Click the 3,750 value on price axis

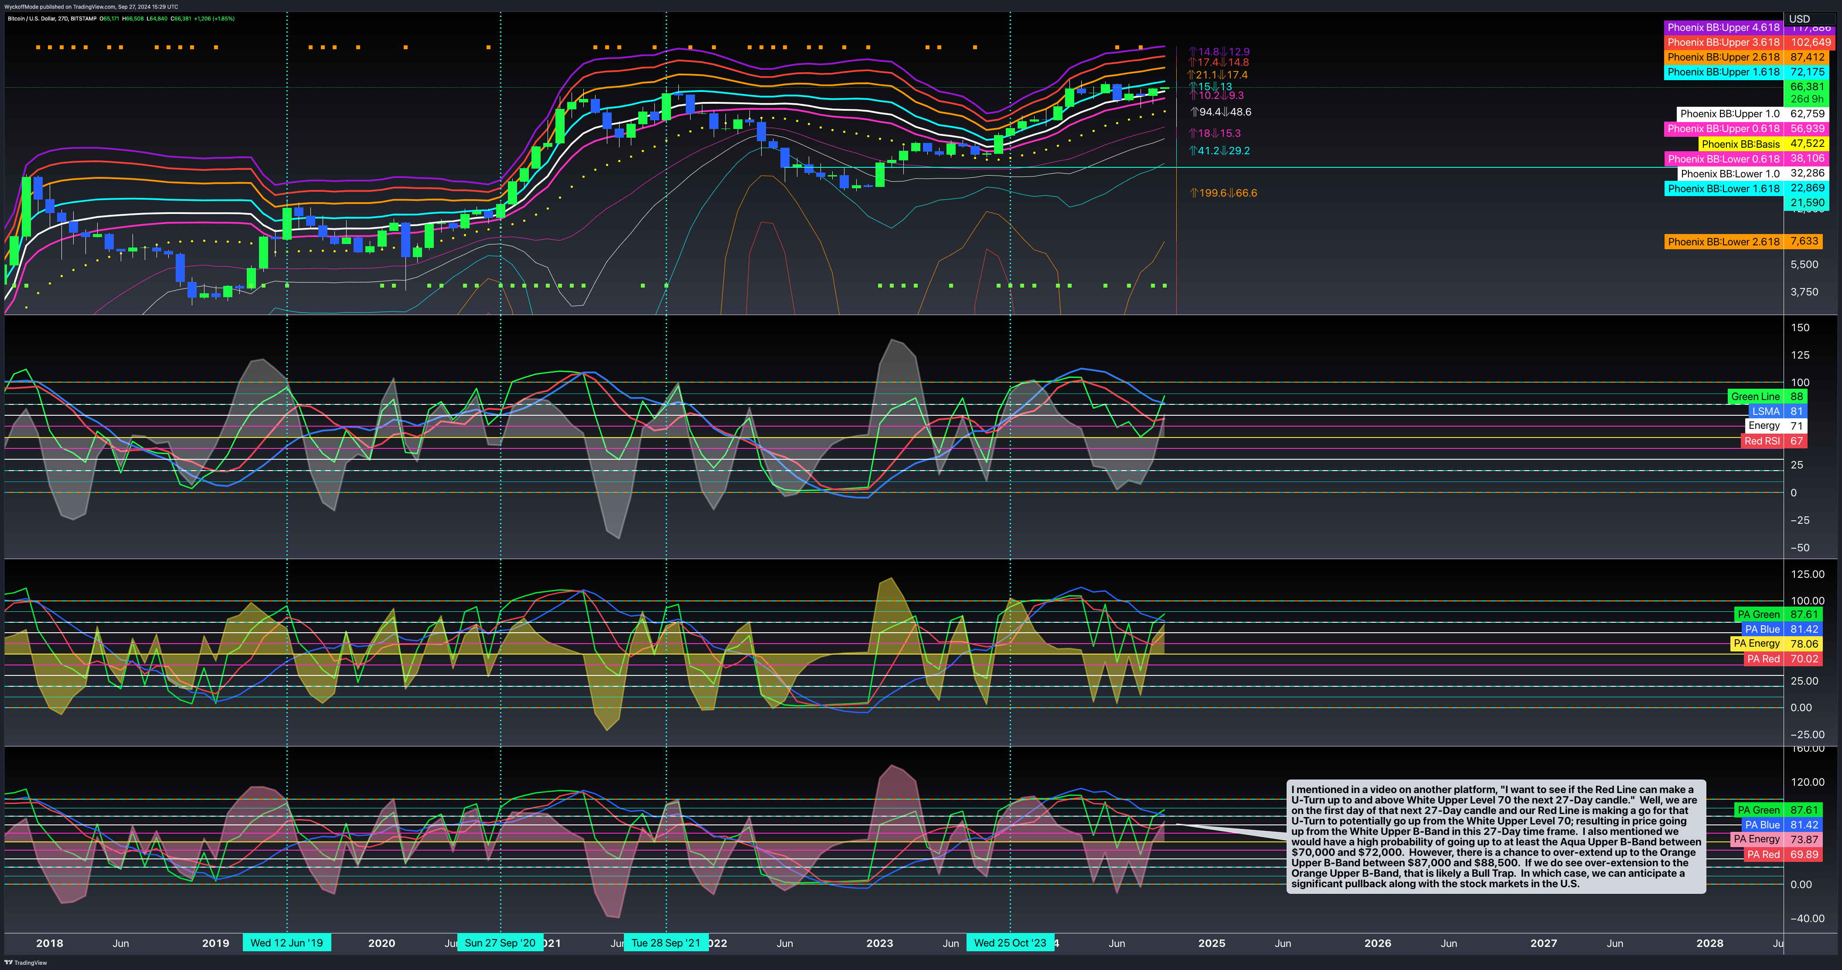coord(1804,292)
